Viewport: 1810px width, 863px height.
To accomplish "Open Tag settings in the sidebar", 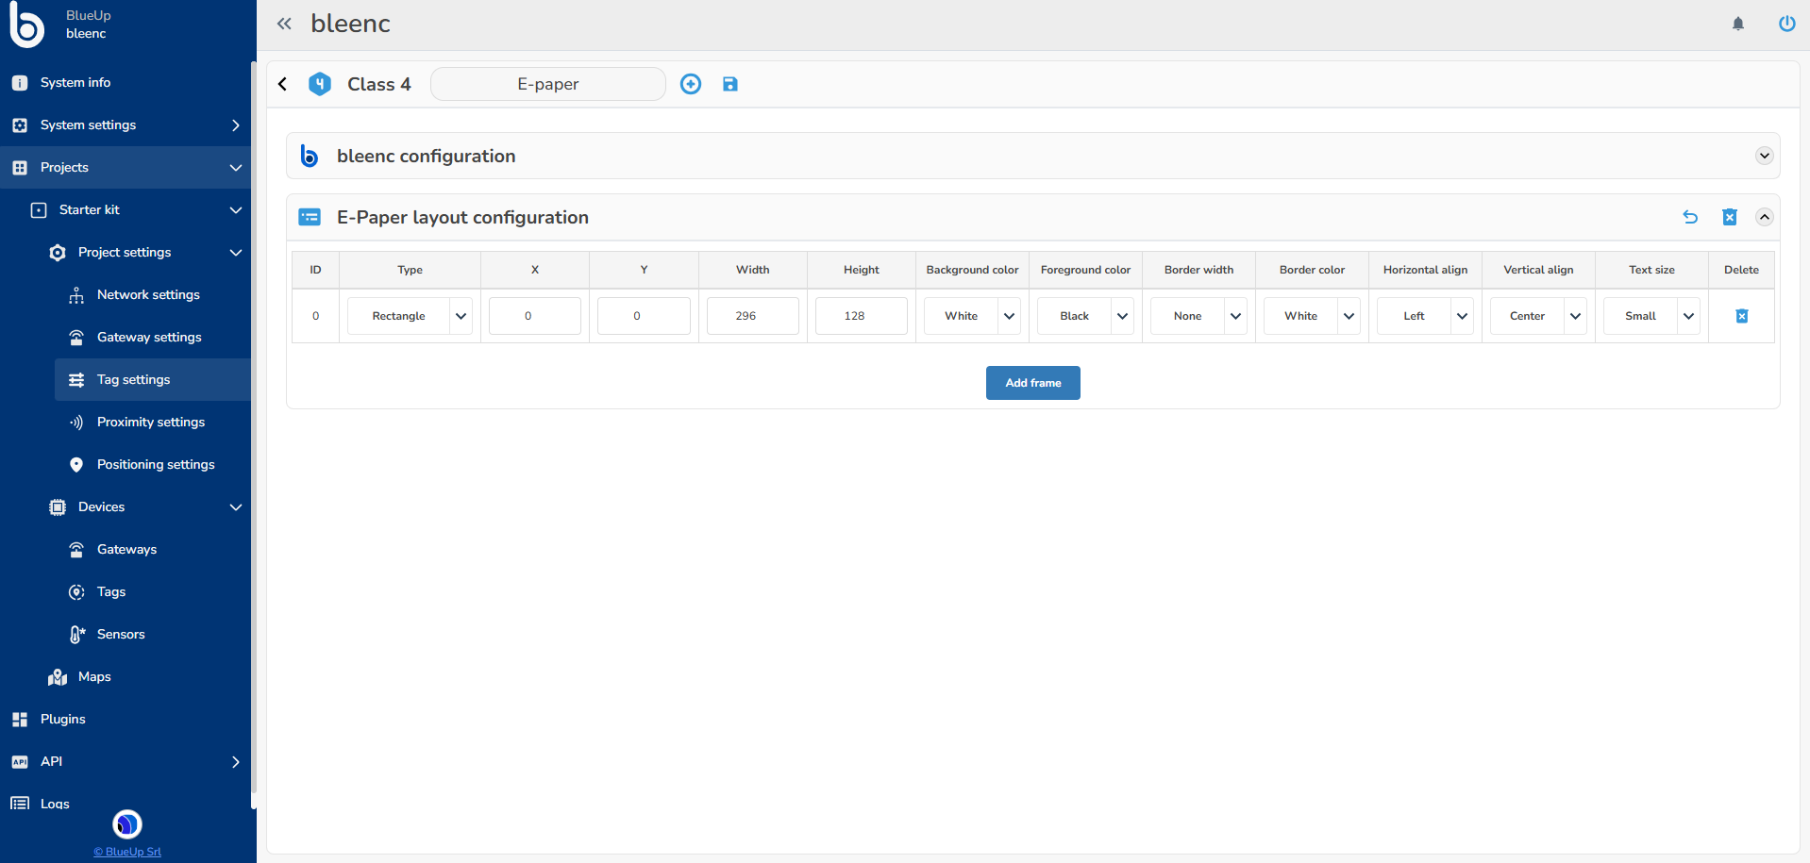I will 132,379.
